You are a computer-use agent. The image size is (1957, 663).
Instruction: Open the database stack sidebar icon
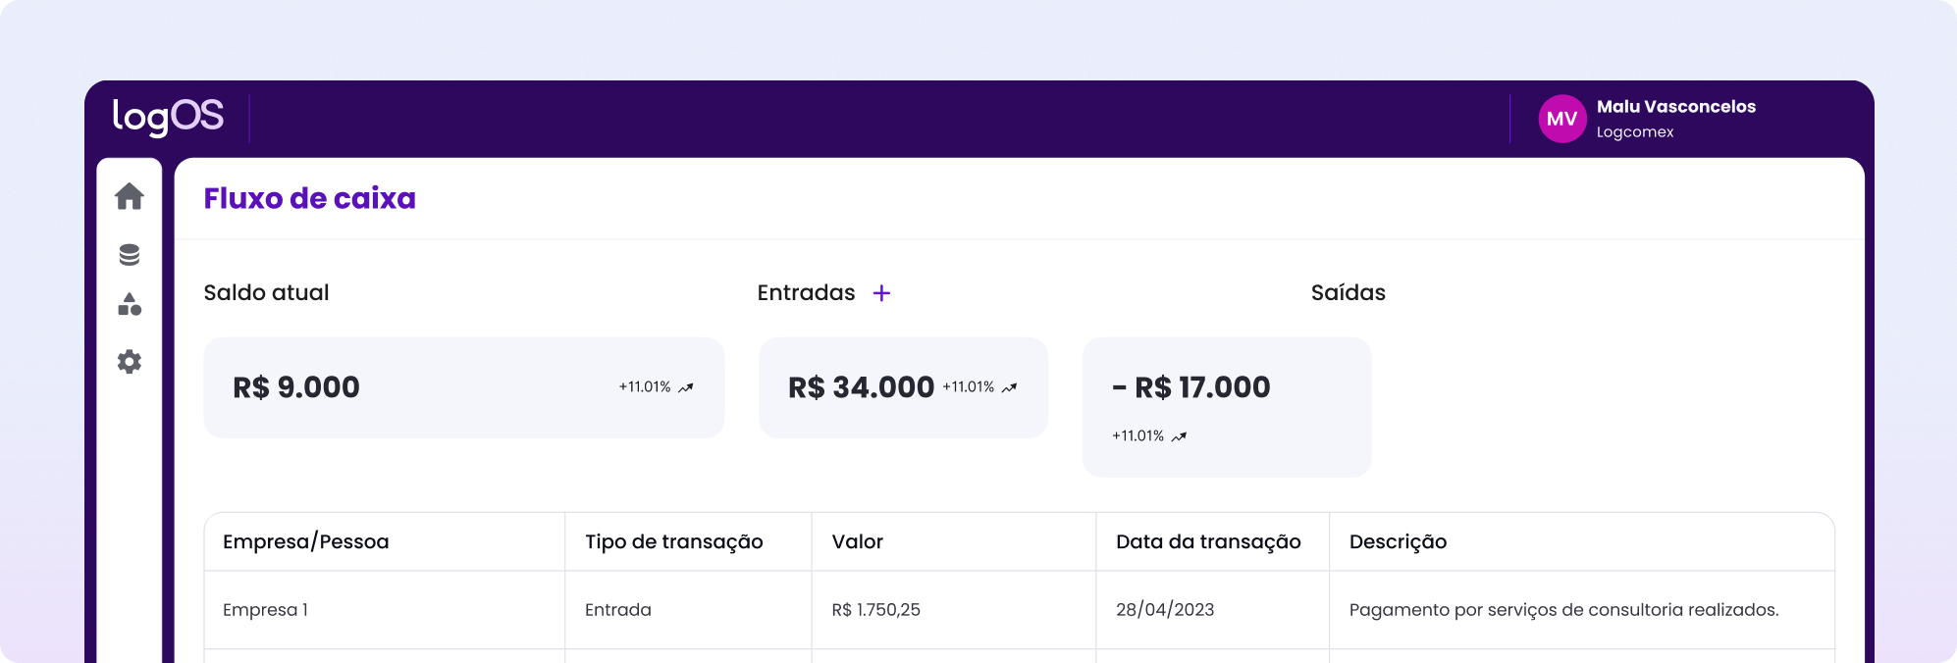pyautogui.click(x=130, y=255)
